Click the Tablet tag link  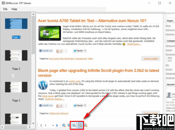[90, 59]
